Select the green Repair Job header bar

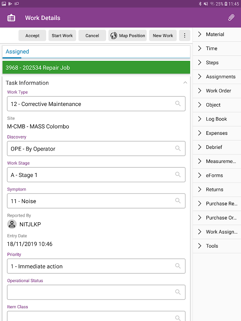(96, 67)
